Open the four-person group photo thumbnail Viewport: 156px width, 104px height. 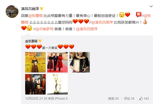tap(35, 84)
